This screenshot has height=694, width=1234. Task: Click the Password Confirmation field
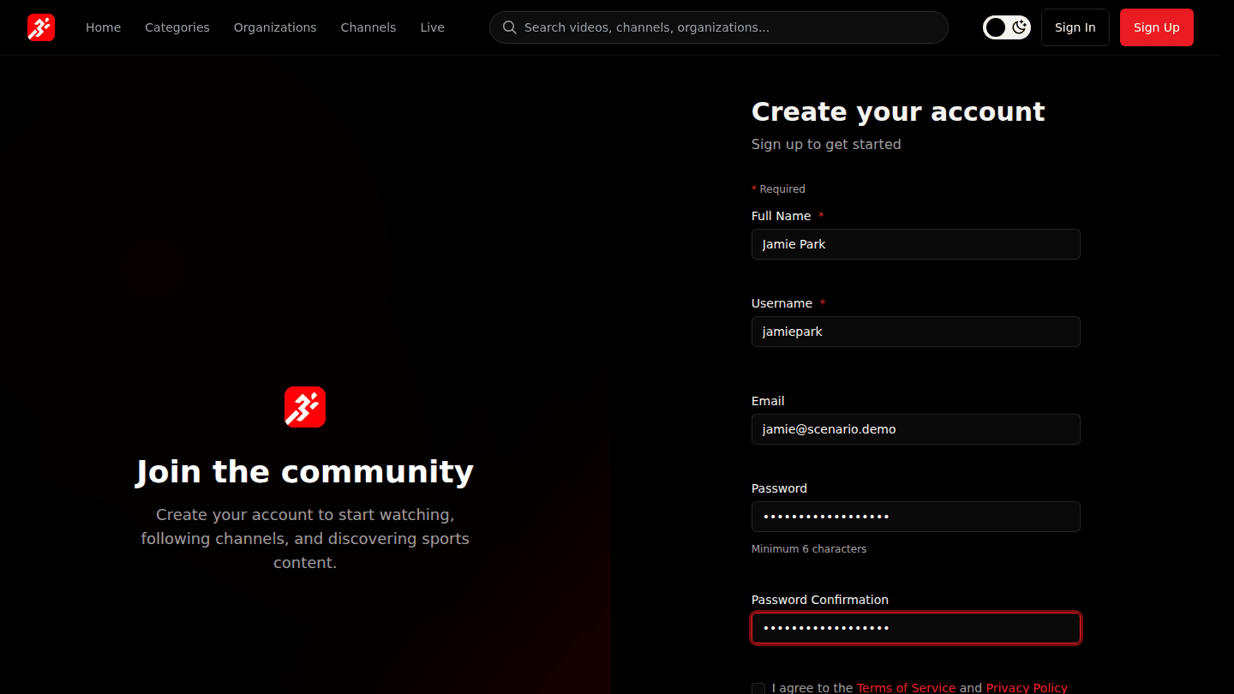click(x=916, y=628)
